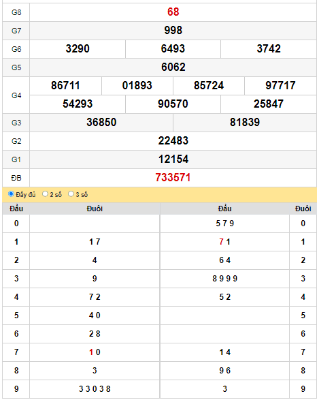Click G4 number 86711
Screen dimensions: 319x400
point(65,85)
